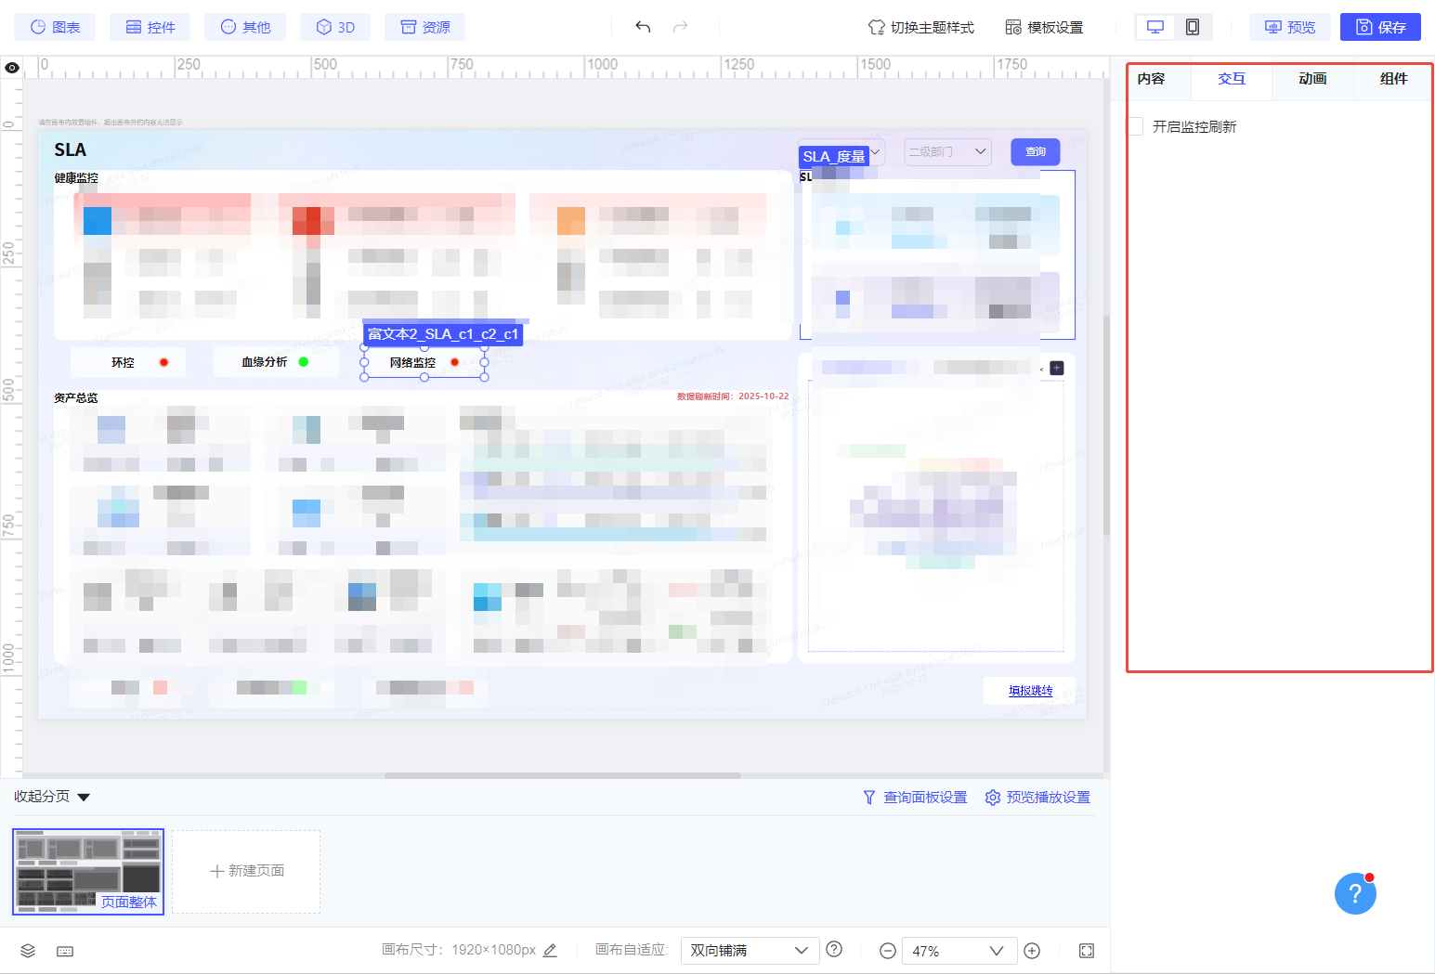
Task: Save the dashboard with 保存
Action: [1380, 27]
